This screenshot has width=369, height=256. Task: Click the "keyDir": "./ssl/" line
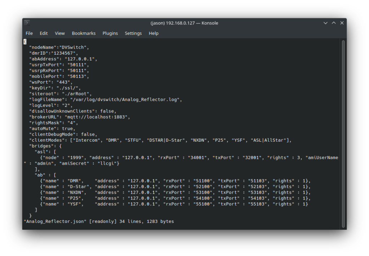pos(55,88)
